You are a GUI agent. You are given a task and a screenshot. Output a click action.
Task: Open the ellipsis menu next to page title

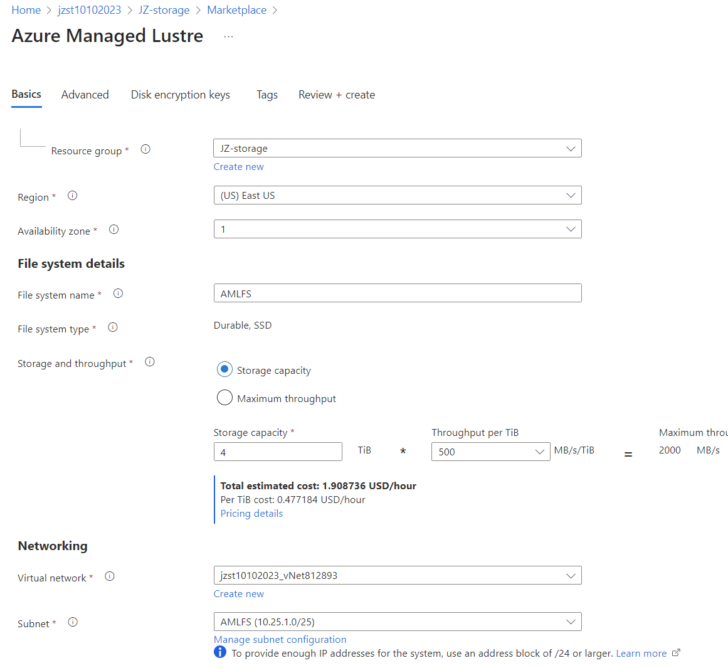click(x=228, y=36)
